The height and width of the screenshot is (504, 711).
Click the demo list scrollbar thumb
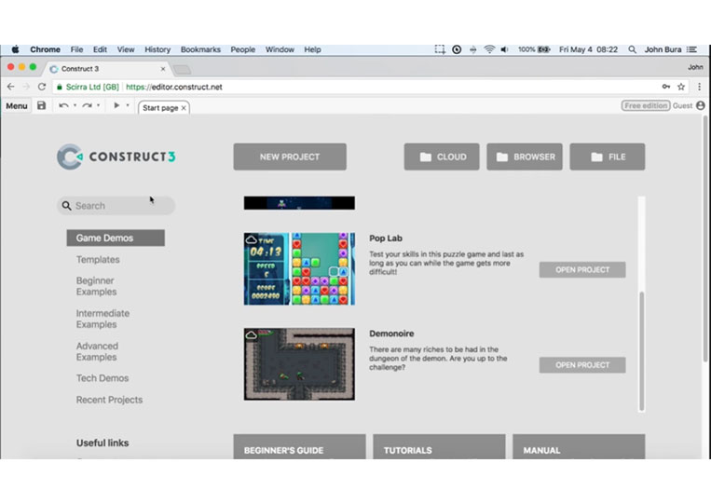642,351
